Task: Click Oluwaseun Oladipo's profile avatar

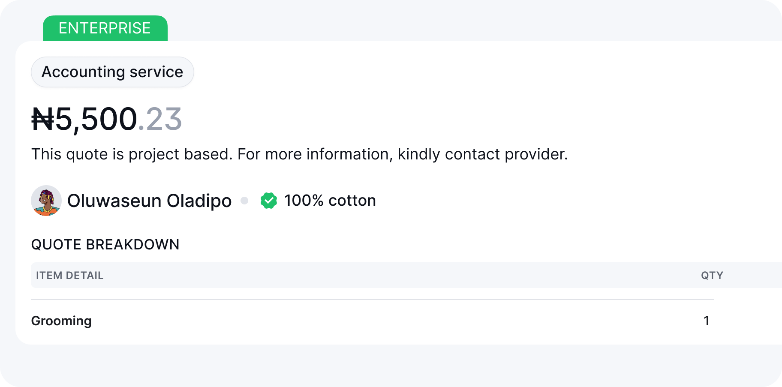Action: (x=46, y=201)
